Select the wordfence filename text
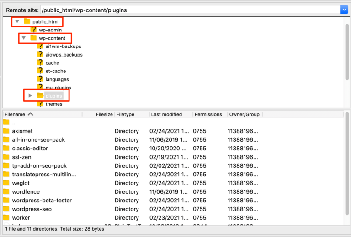Screen dimensions: 351x237 pos(26,192)
